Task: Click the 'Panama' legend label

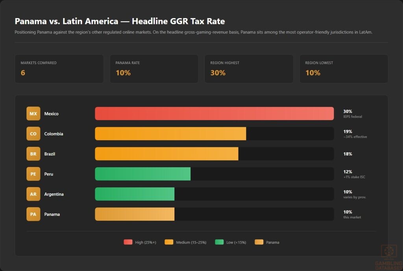Action: tap(273, 242)
